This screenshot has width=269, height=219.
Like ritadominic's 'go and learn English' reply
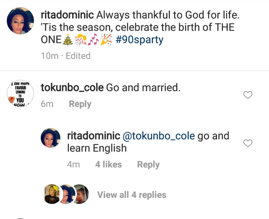pyautogui.click(x=248, y=143)
